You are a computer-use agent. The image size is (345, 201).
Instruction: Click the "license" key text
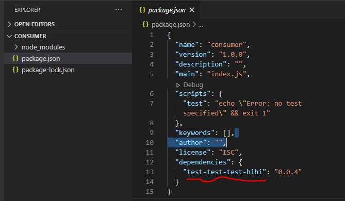tap(193, 153)
